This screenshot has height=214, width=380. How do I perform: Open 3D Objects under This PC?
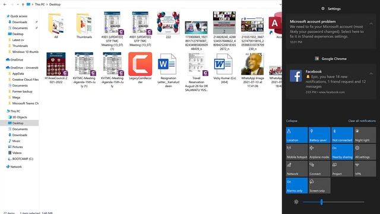coord(20,117)
